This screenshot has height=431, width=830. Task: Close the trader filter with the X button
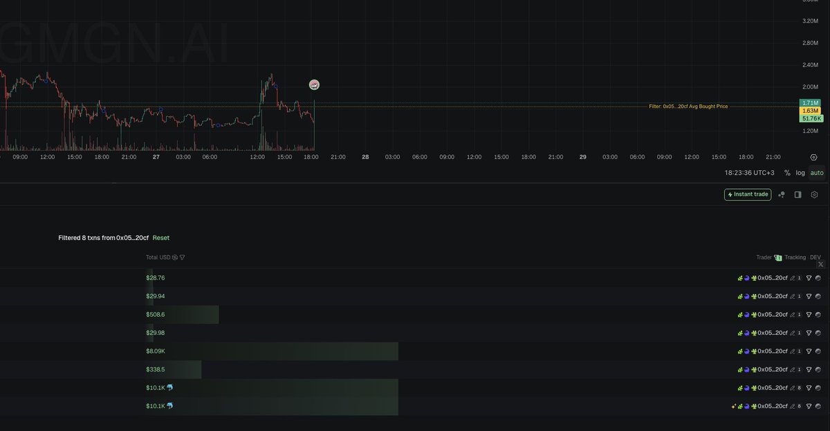(821, 264)
